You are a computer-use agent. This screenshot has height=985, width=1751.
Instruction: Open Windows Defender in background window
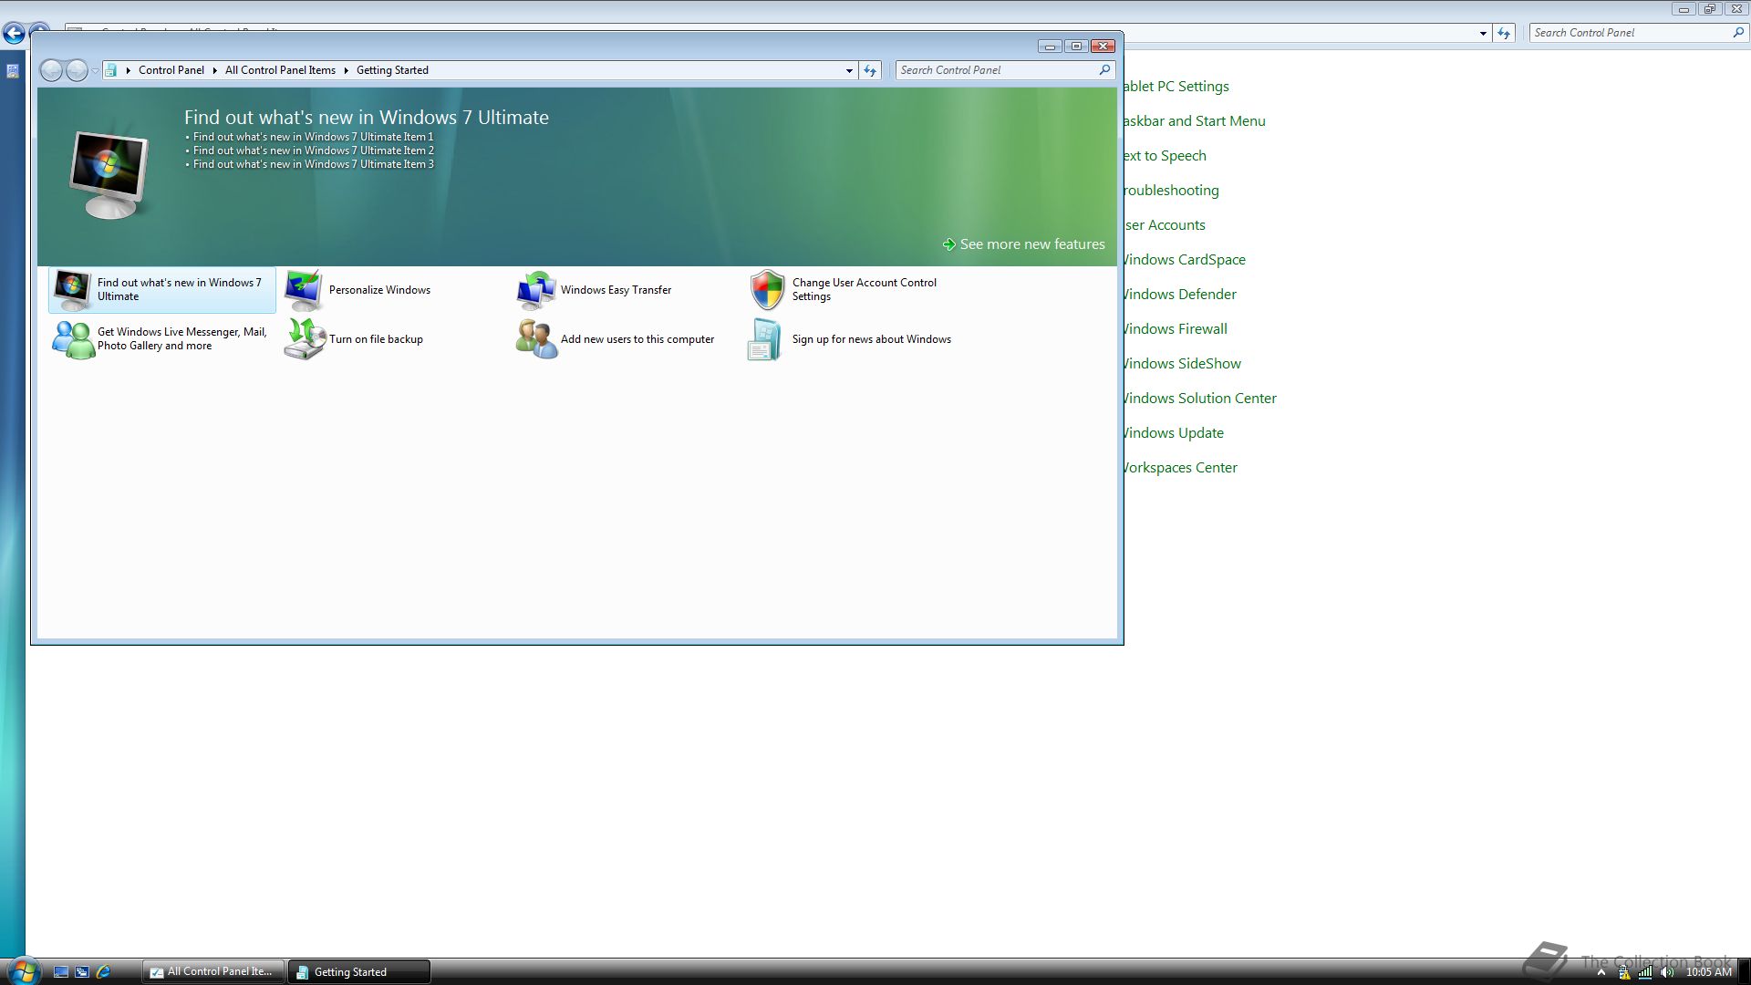1180,295
